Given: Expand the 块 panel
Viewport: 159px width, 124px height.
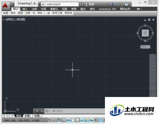Looking at the screenshot, I should pyautogui.click(x=34, y=13).
